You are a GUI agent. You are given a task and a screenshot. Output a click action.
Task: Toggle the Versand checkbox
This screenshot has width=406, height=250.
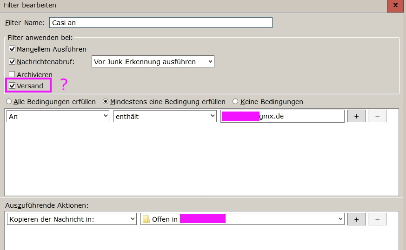(12, 86)
